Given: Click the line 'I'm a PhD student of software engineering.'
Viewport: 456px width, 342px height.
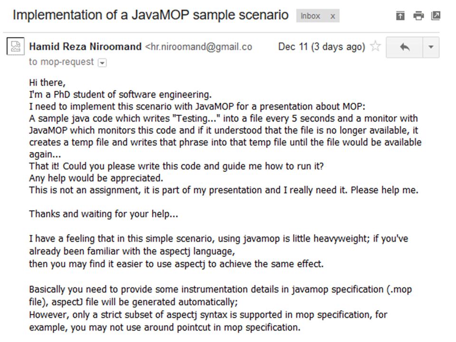Looking at the screenshot, I should click(120, 95).
